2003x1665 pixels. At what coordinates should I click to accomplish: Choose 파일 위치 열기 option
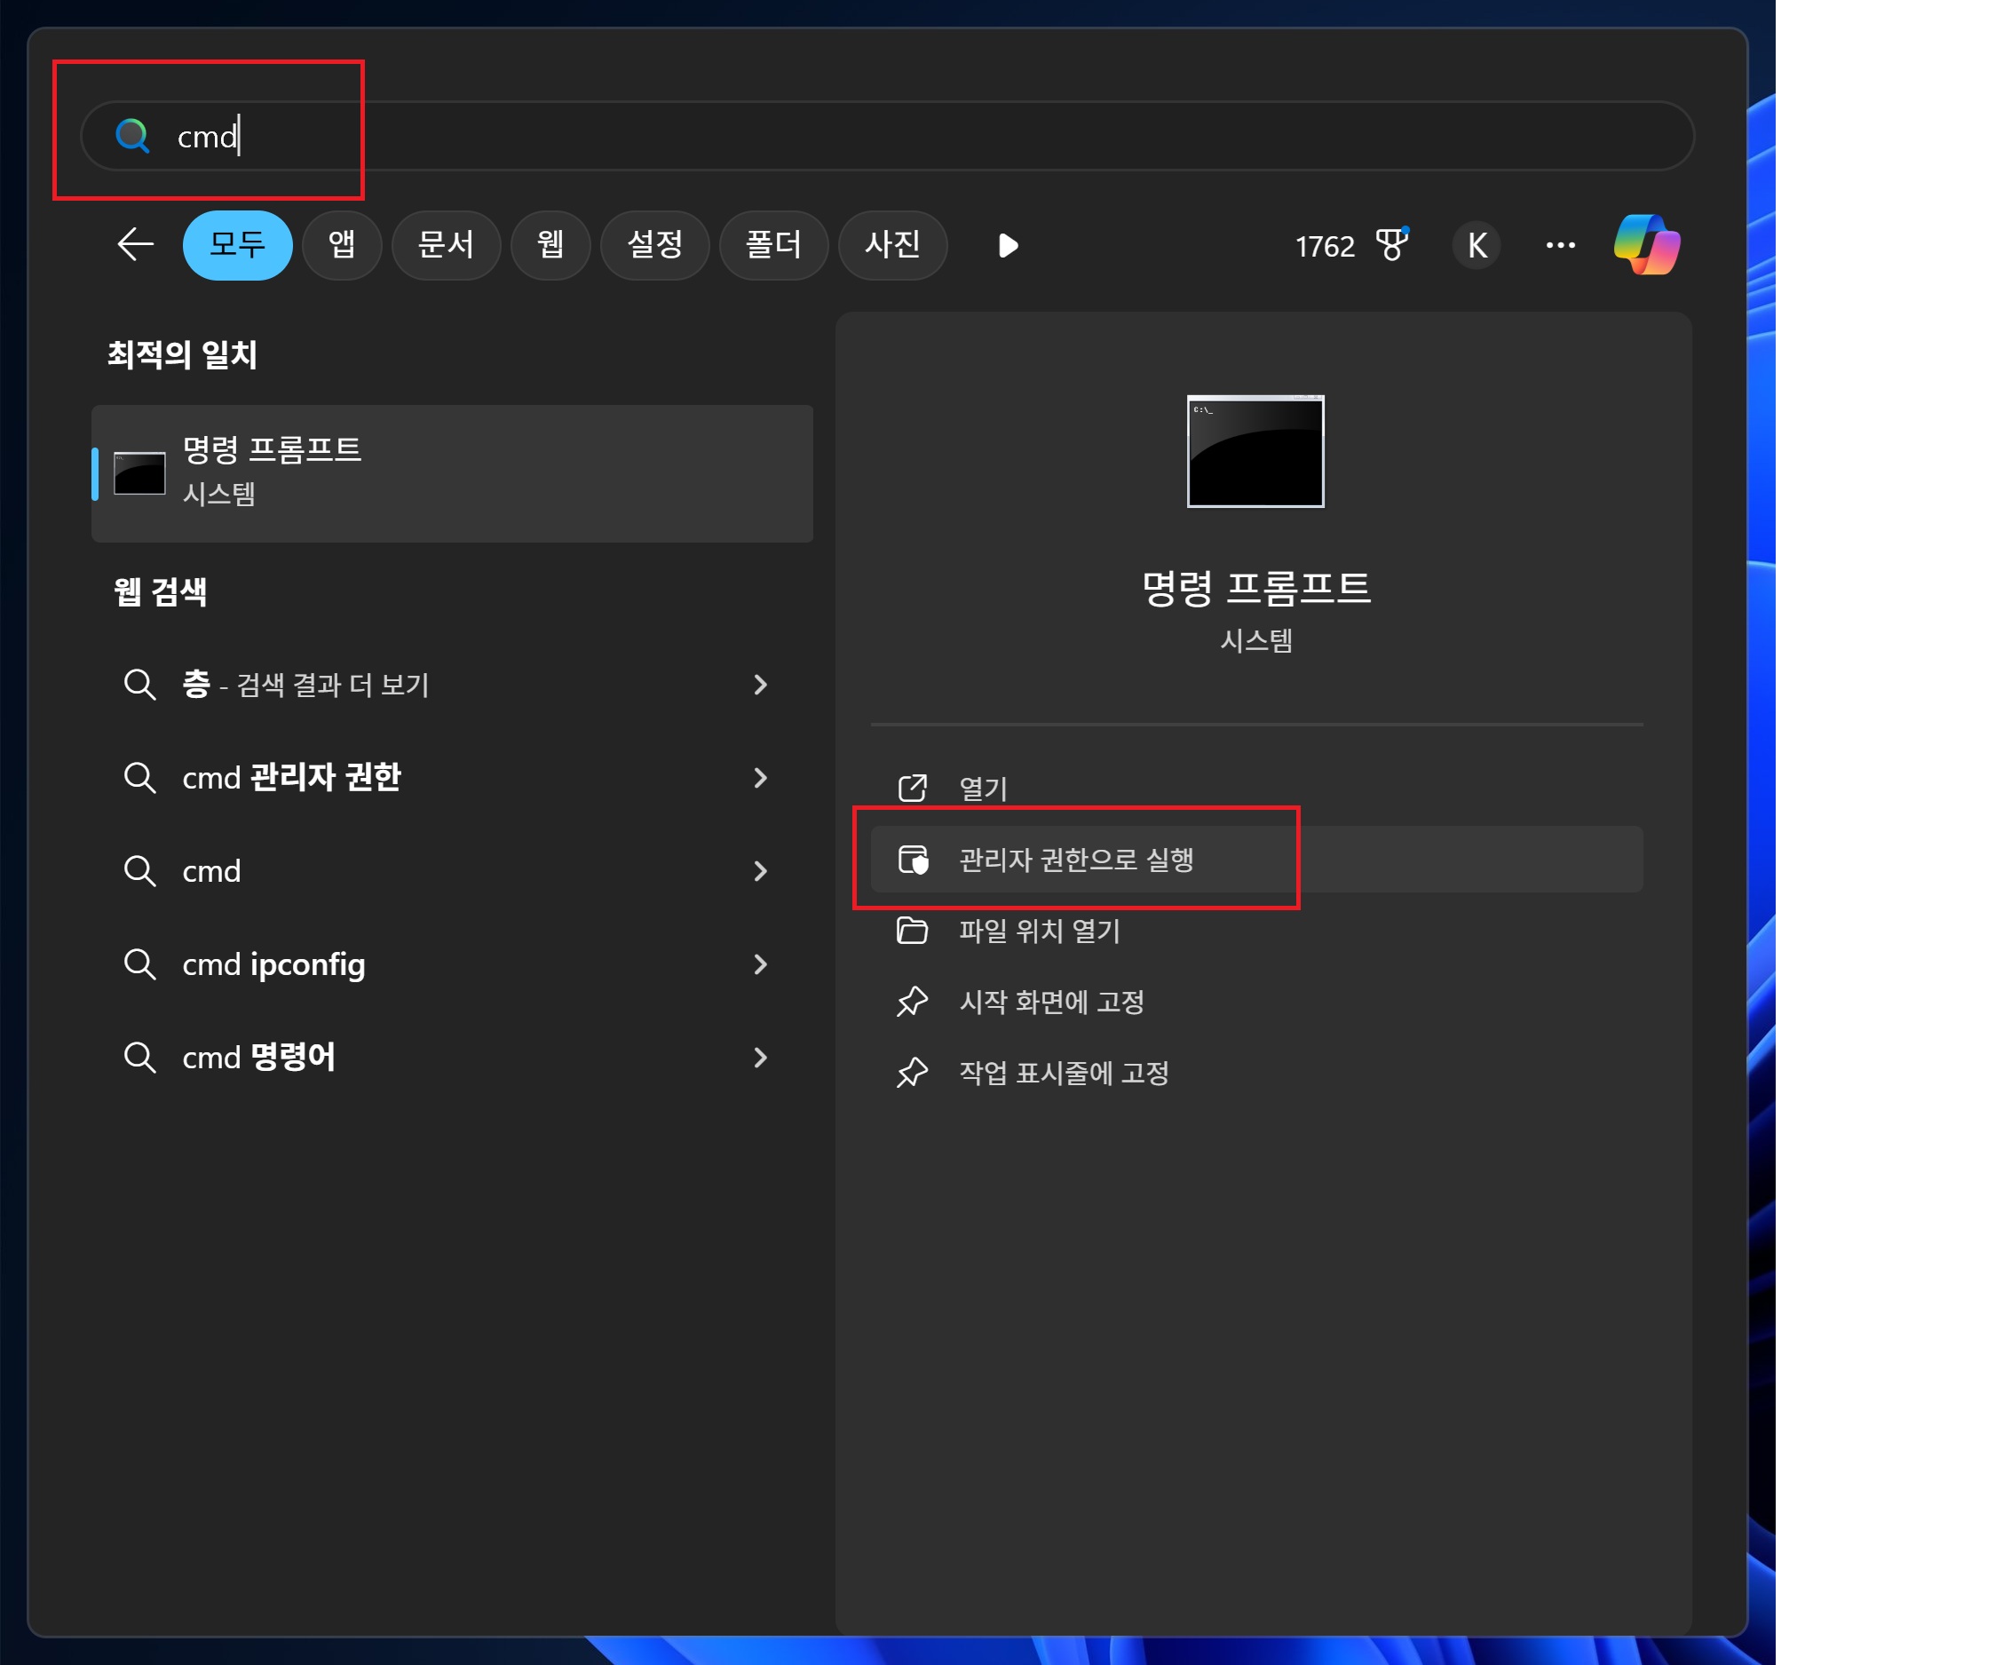coord(1039,931)
